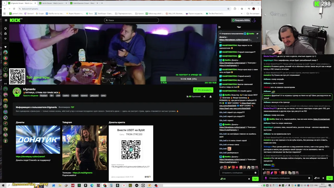Open the Chrome icon in taskbar

click(x=105, y=185)
